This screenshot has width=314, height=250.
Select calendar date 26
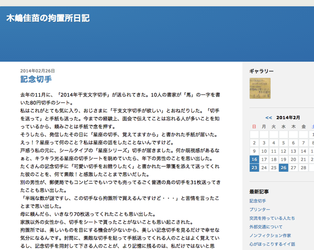click(284, 168)
